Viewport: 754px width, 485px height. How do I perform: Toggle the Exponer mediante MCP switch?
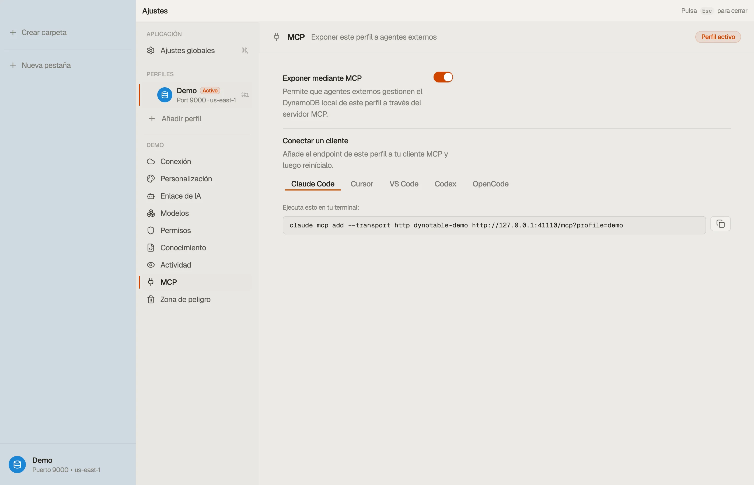pos(443,77)
